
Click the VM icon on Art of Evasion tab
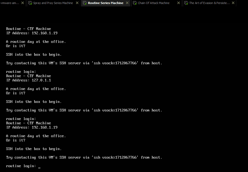[186, 3]
